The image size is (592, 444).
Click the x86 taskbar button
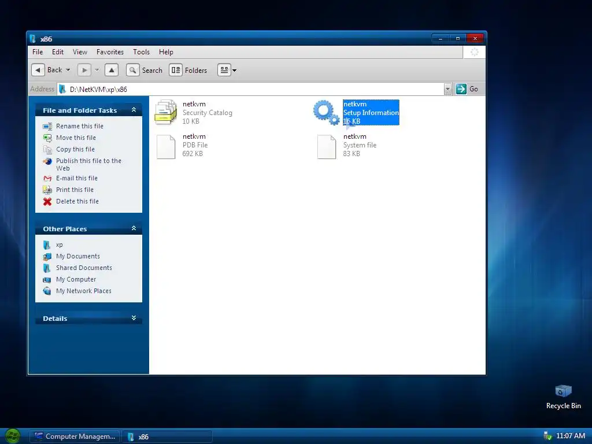[x=167, y=436]
